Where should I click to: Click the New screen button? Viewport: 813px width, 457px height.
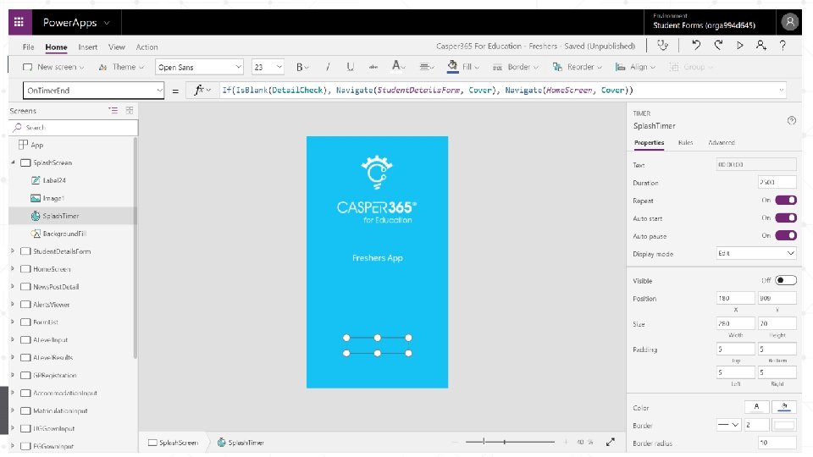click(53, 67)
